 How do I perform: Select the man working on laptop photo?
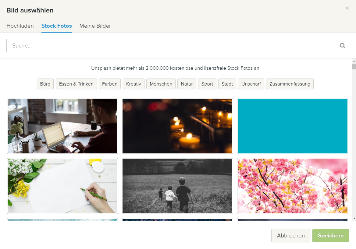click(x=62, y=126)
